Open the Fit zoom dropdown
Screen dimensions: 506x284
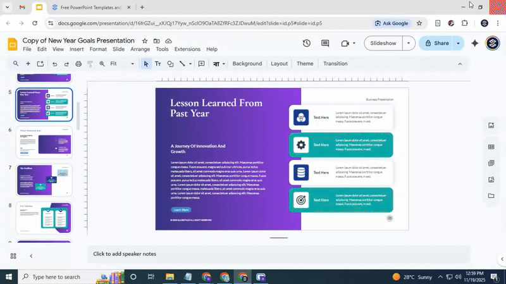122,64
